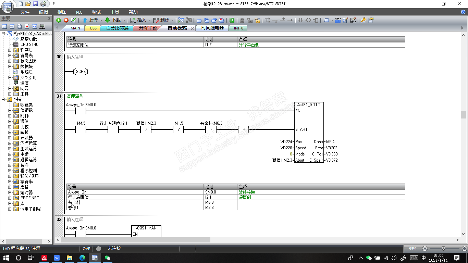Click the green arrow go-to icon in toolbar
Image resolution: width=468 pixels, height=263 pixels.
coord(232,20)
